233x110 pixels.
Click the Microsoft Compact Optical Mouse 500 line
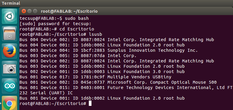(x=118, y=82)
